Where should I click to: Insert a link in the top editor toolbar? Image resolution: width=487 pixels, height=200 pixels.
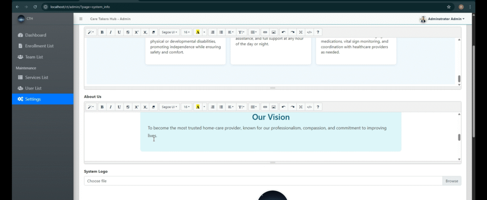pos(265,32)
